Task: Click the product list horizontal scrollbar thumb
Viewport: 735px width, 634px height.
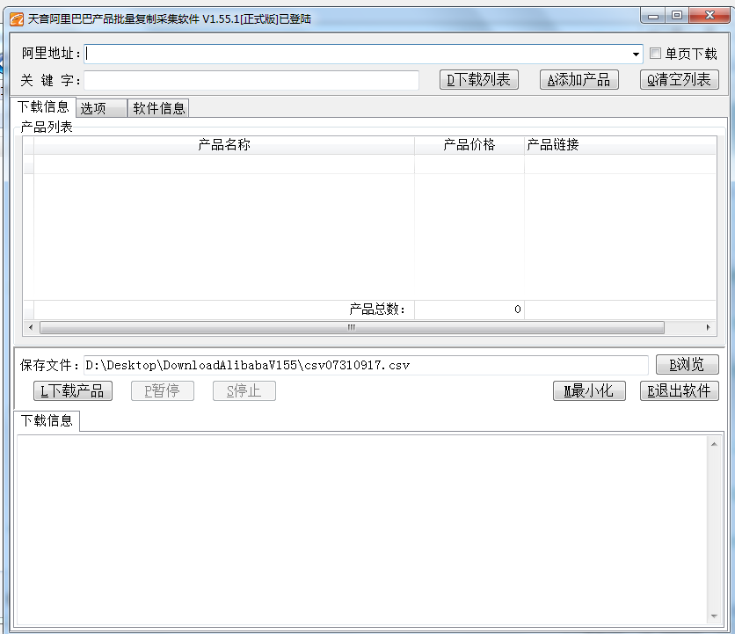Action: 352,327
